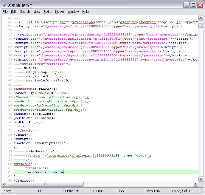The height and width of the screenshot is (195, 205).
Task: Click the '</style>' tag line
Action: pos(26,131)
